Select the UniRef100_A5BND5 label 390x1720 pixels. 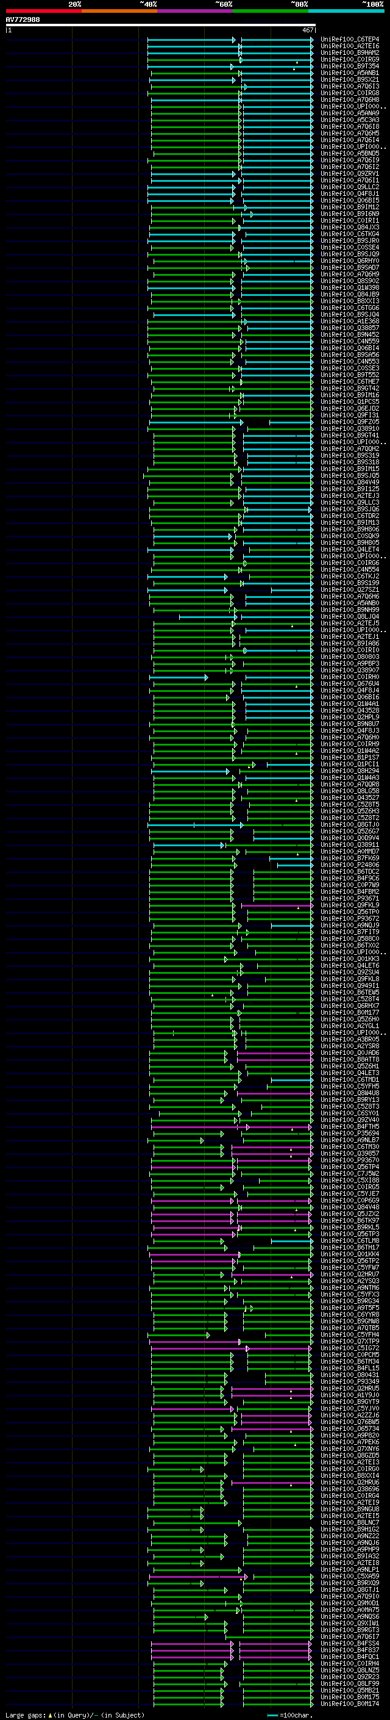pyautogui.click(x=350, y=154)
